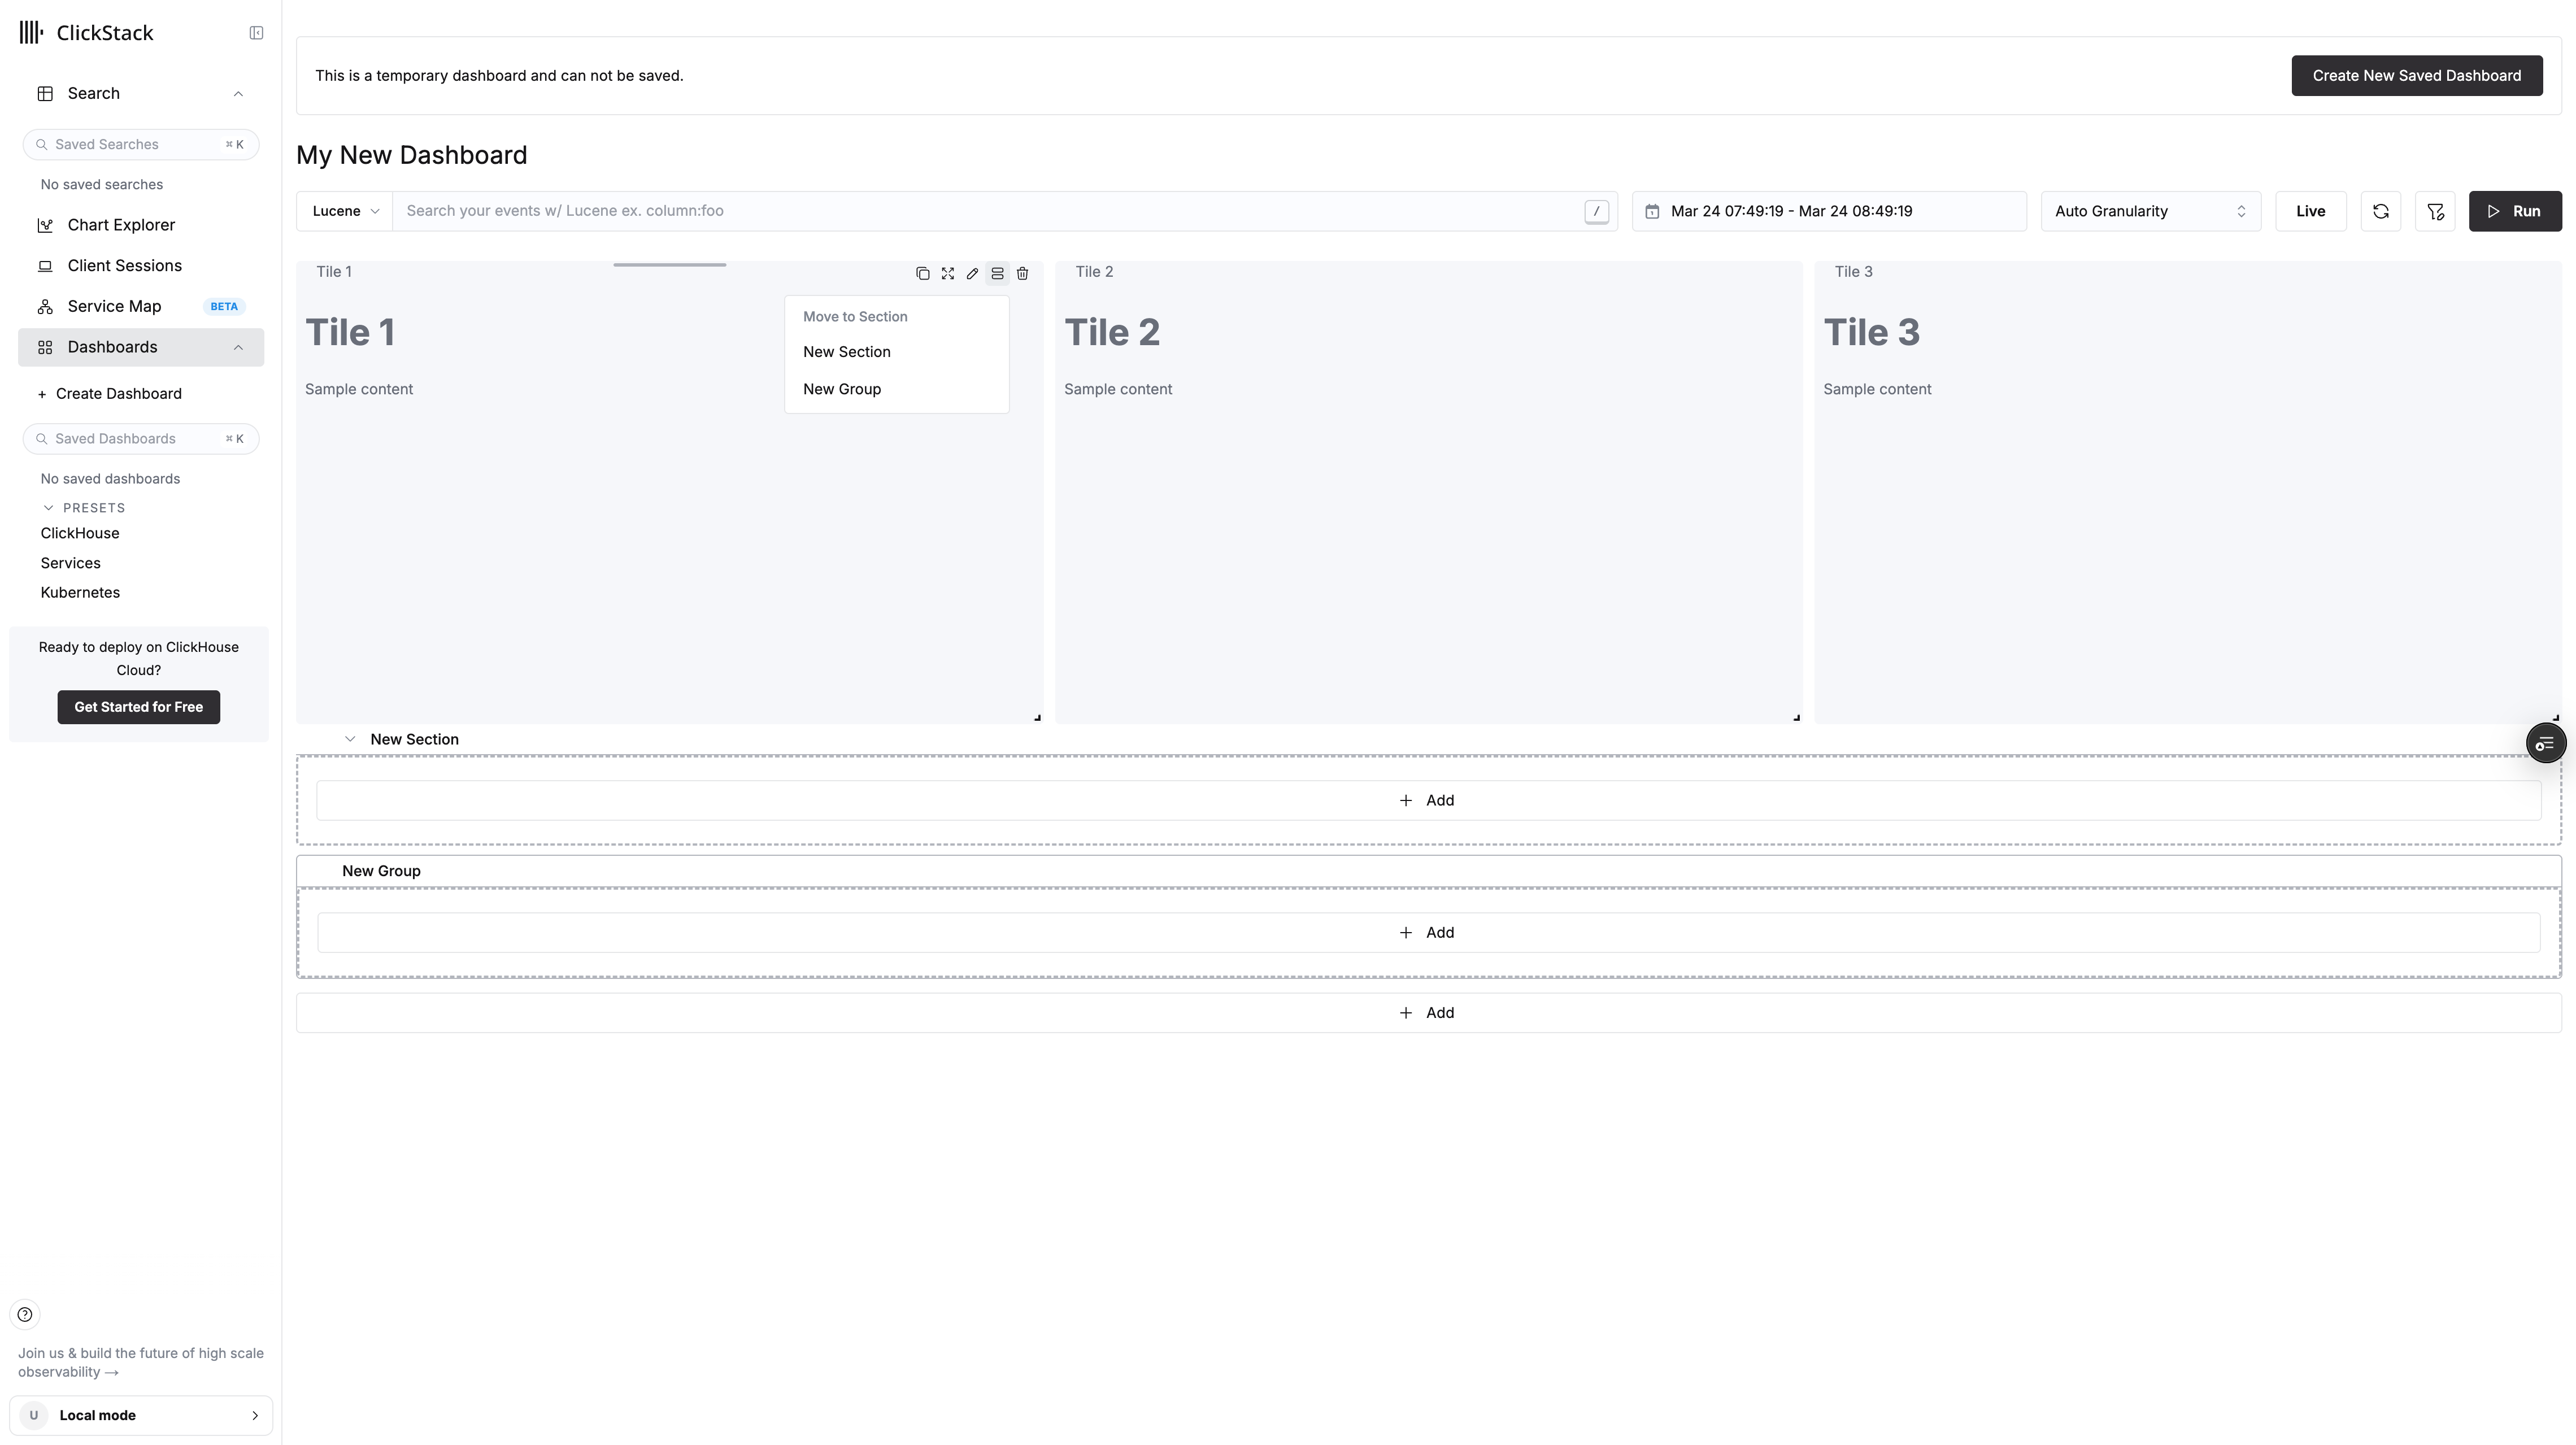Open the help question mark icon

(25, 1314)
